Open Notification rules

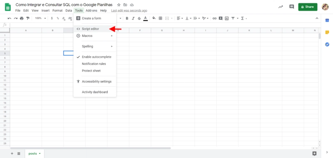tap(95, 64)
